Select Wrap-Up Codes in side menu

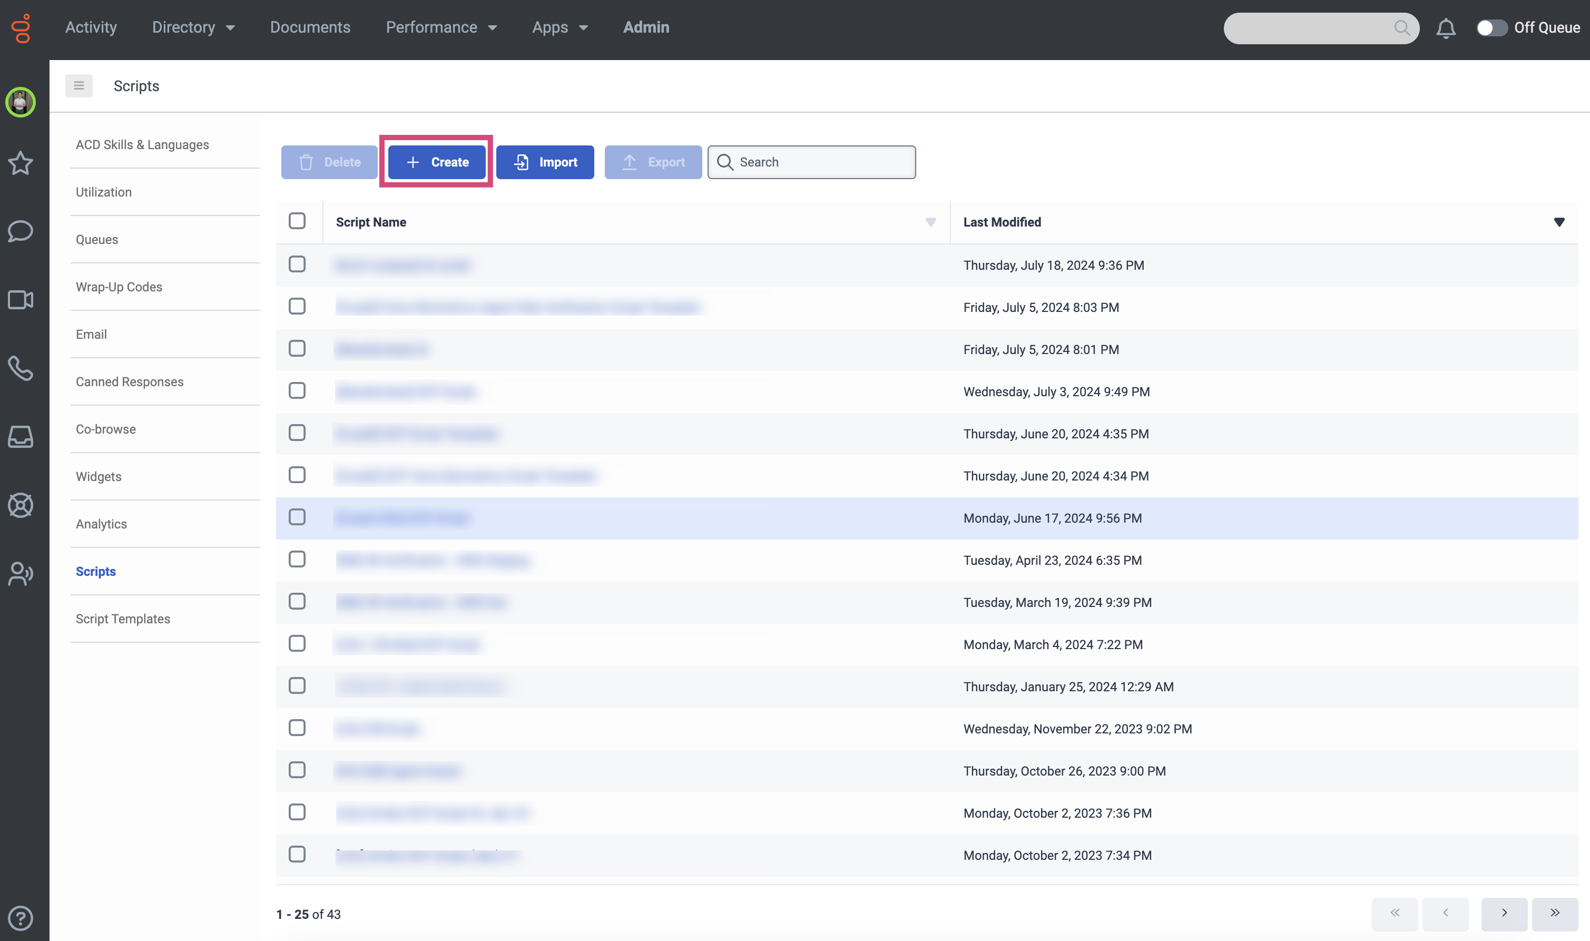(x=119, y=287)
